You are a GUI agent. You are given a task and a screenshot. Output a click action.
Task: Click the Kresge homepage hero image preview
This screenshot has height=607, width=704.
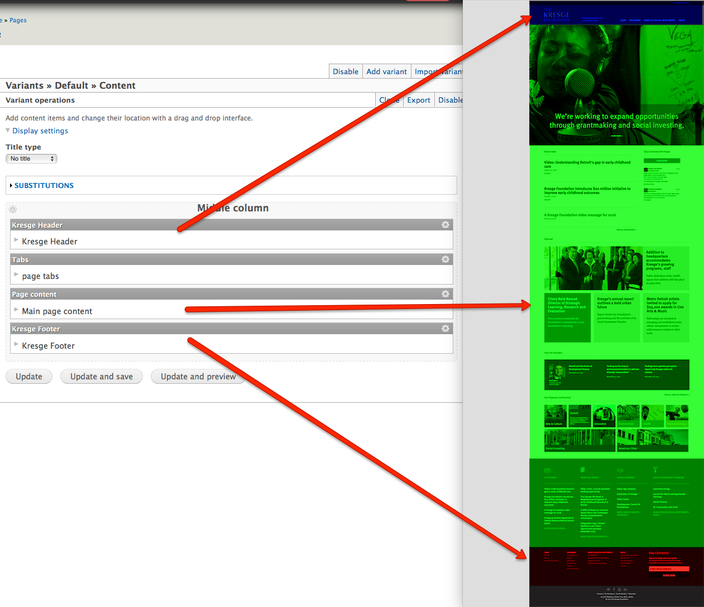click(616, 84)
